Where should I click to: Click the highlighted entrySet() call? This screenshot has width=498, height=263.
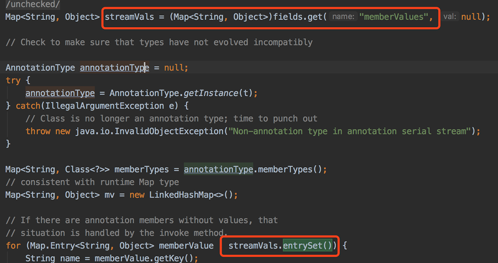pos(307,246)
